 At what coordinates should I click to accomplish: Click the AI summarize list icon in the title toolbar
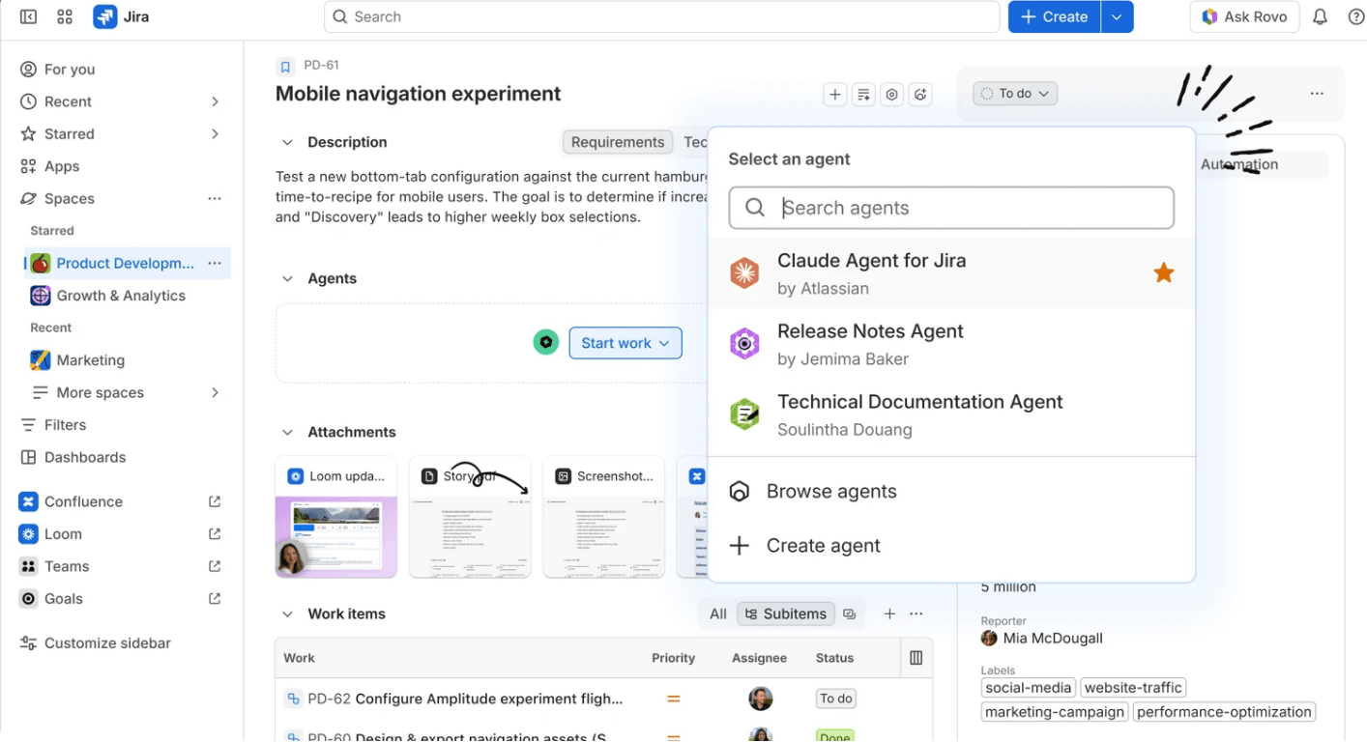coord(864,94)
